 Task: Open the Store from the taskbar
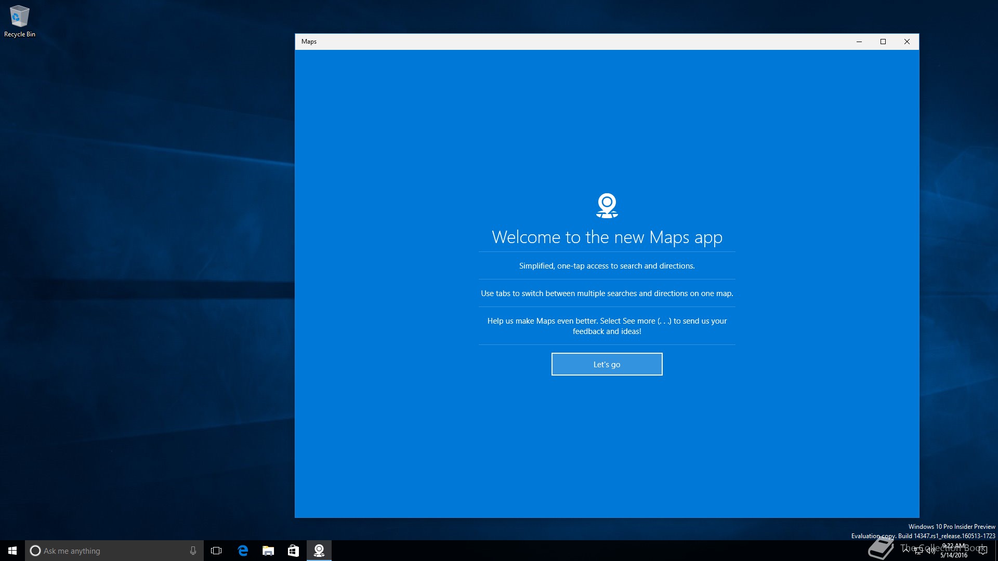294,551
